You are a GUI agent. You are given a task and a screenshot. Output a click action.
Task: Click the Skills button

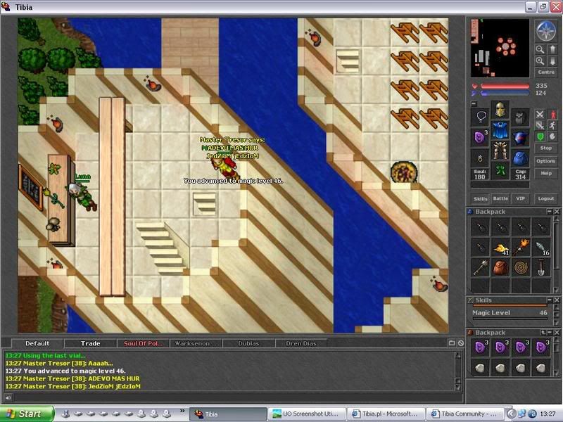coord(481,198)
